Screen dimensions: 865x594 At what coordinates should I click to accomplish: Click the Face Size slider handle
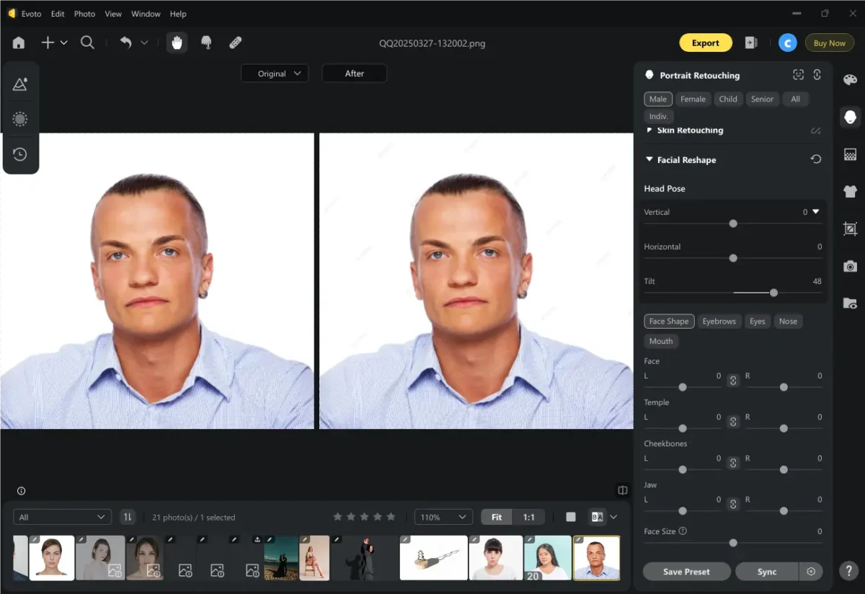coord(733,543)
